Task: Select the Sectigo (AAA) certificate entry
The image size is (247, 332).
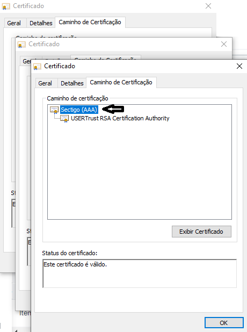Action: [x=79, y=110]
